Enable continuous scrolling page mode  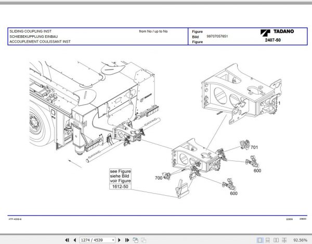(x=268, y=240)
